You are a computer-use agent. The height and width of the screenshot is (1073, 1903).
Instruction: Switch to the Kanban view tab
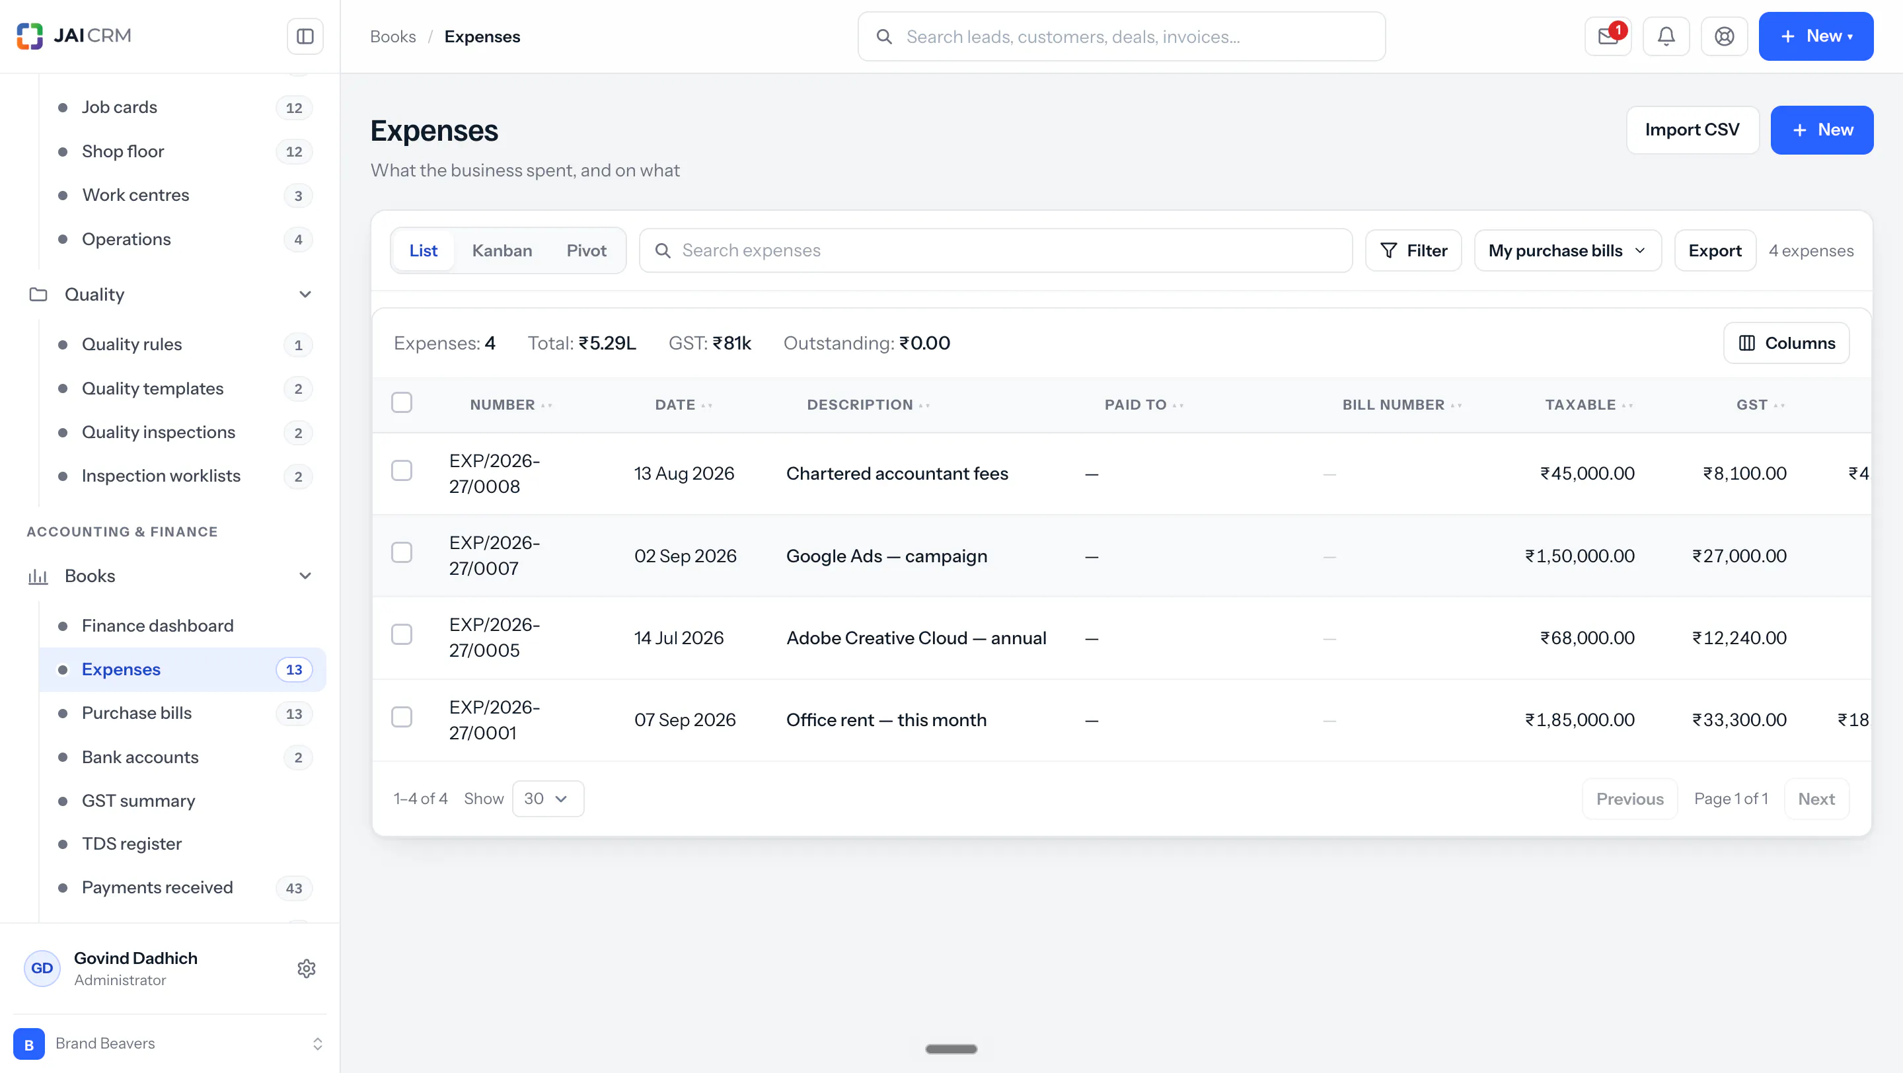502,250
